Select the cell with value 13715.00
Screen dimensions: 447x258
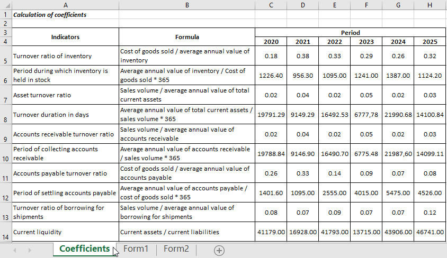(366, 232)
